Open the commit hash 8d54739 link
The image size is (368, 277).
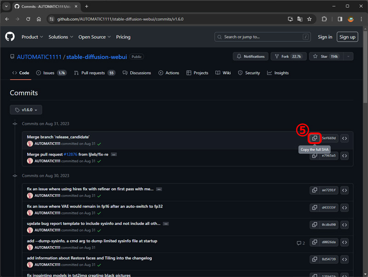pos(329,260)
